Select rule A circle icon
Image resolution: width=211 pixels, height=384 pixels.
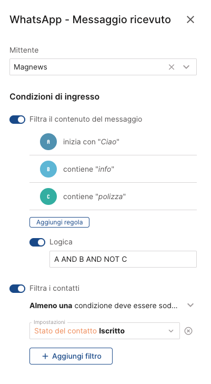coord(48,142)
